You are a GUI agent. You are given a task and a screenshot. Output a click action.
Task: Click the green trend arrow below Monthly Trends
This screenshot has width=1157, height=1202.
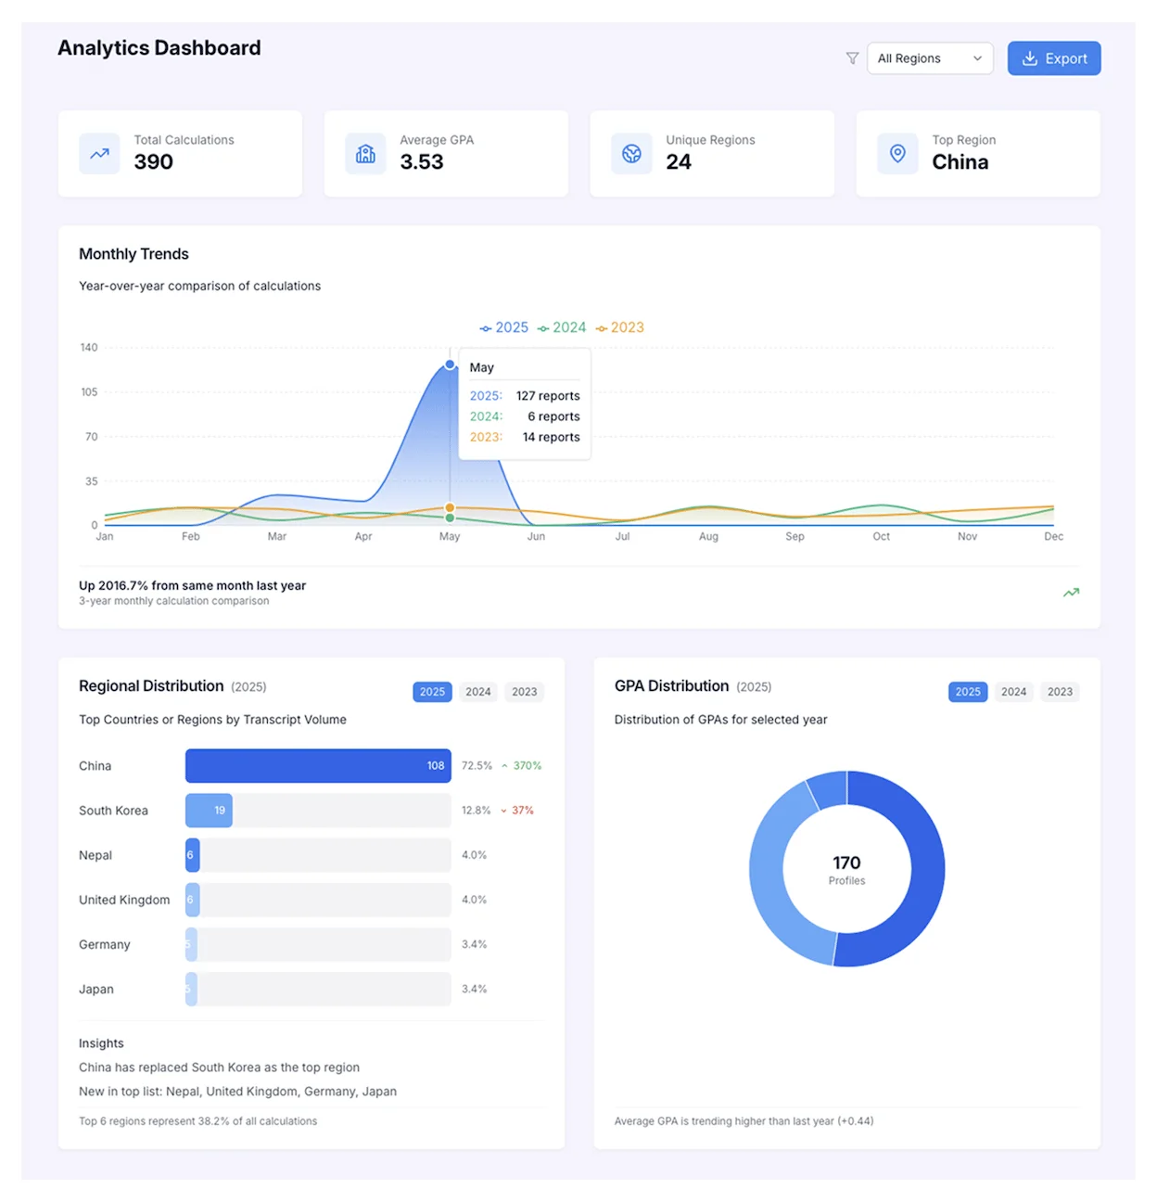(1071, 593)
